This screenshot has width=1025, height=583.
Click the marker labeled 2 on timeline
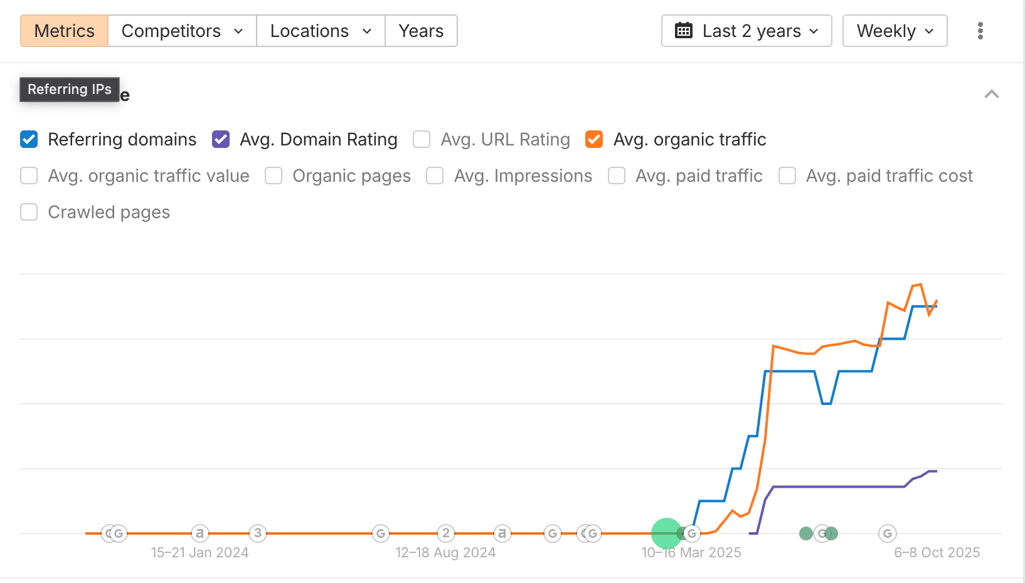(445, 533)
